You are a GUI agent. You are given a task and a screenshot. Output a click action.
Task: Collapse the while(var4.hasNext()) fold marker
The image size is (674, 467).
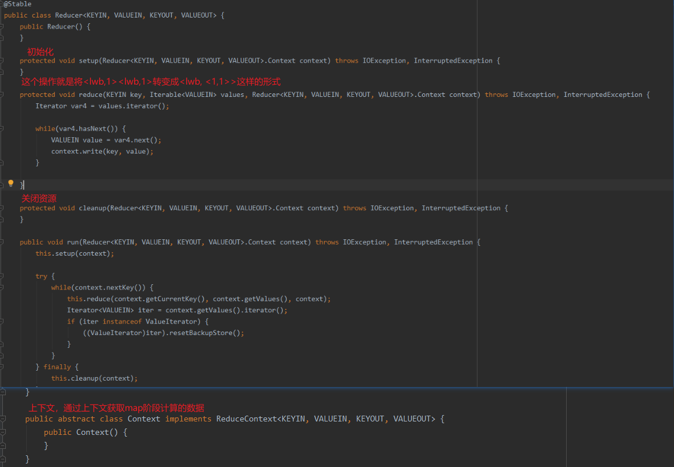pyautogui.click(x=2, y=128)
